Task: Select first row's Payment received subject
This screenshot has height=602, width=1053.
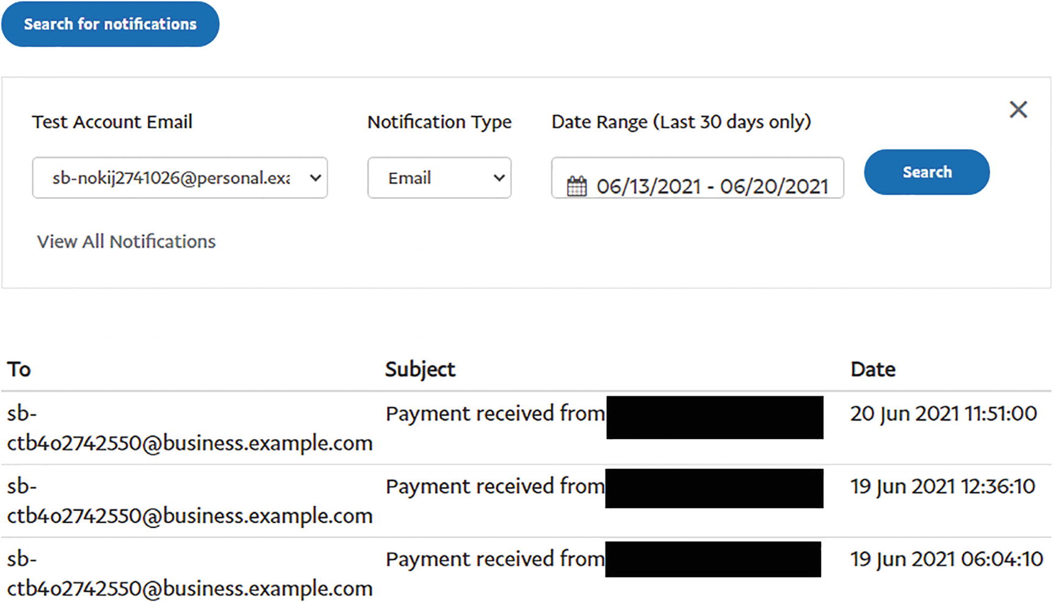Action: pos(495,414)
